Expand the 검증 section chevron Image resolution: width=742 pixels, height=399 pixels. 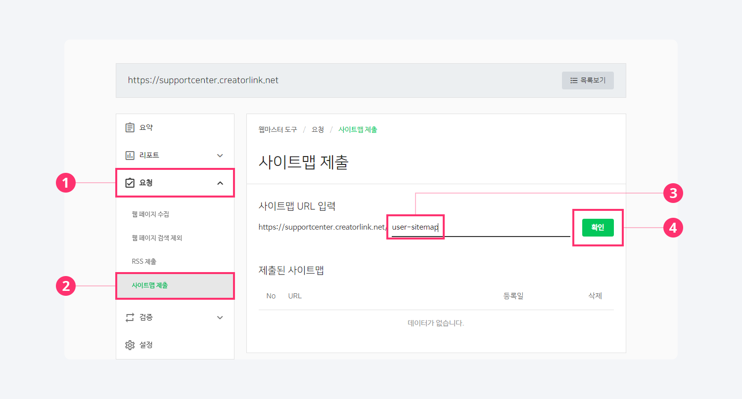[x=220, y=318]
